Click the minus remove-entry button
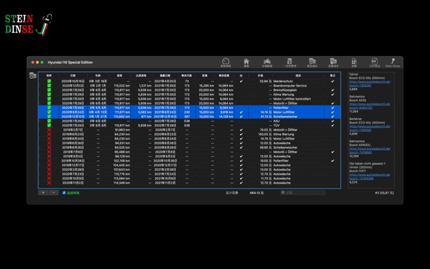This screenshot has width=430, height=269. pyautogui.click(x=53, y=193)
